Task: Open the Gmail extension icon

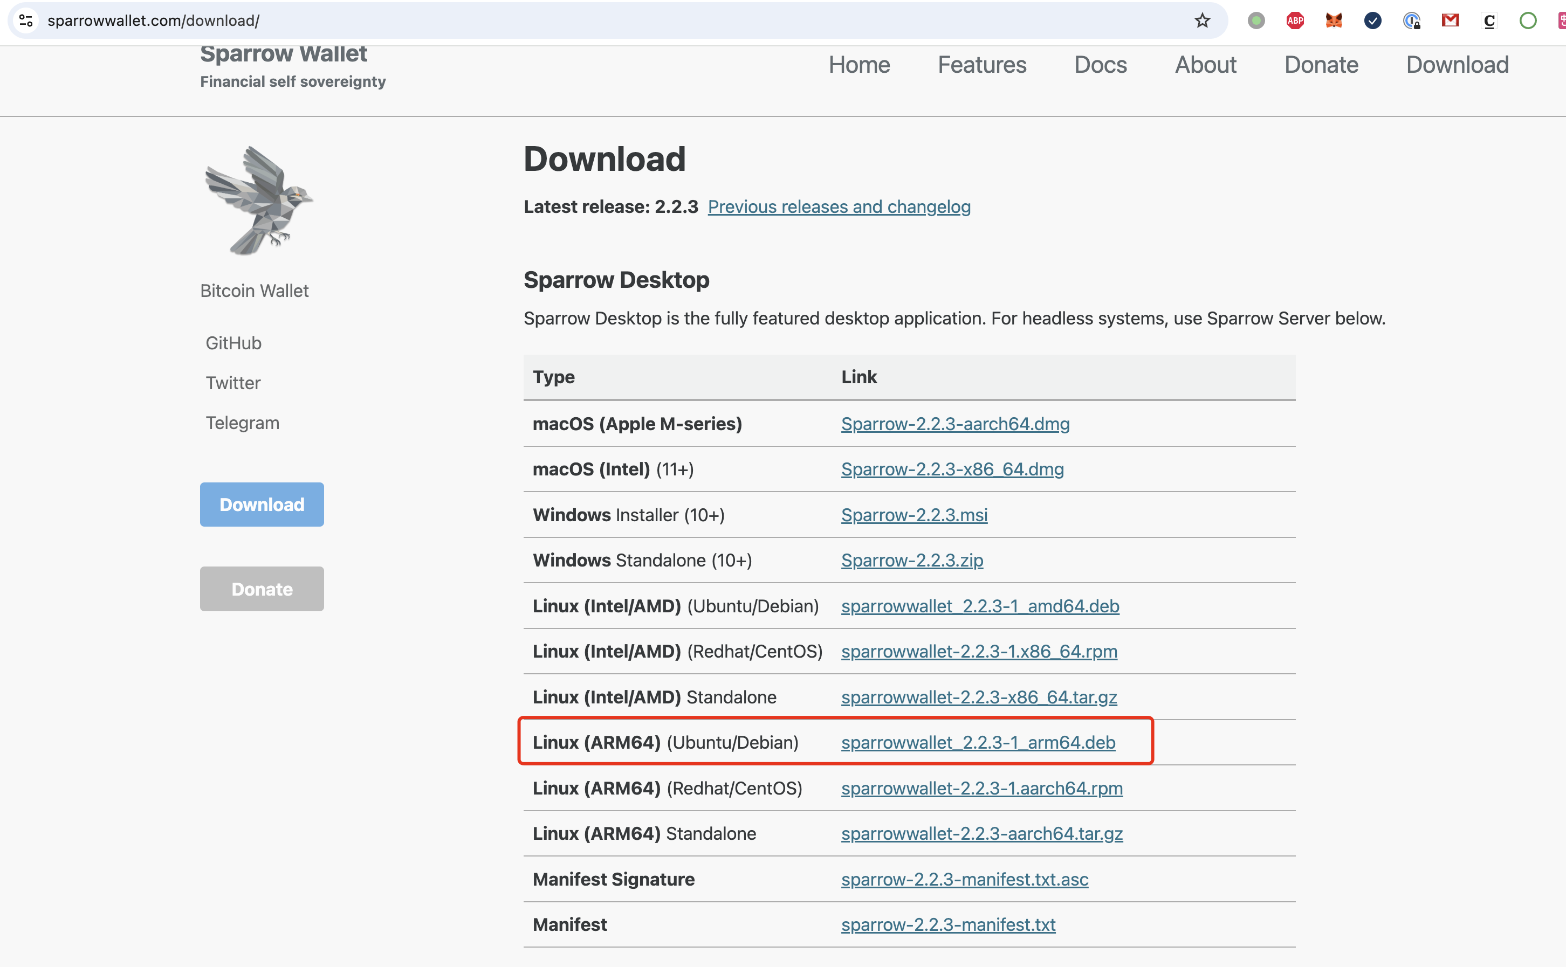Action: pos(1450,20)
